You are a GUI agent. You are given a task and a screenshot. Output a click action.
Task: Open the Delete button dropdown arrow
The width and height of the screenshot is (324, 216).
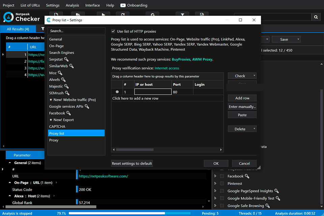pyautogui.click(x=254, y=129)
